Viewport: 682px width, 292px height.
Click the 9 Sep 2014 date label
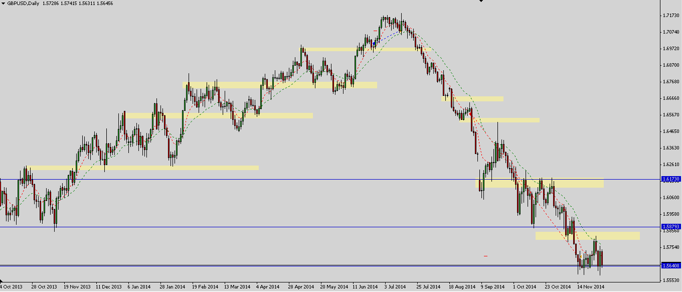point(493,287)
